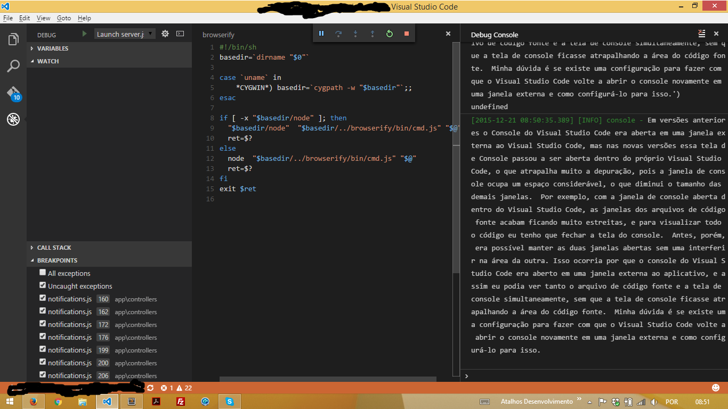Click the Step Over debug icon
Screen dimensions: 728x409
[338, 34]
